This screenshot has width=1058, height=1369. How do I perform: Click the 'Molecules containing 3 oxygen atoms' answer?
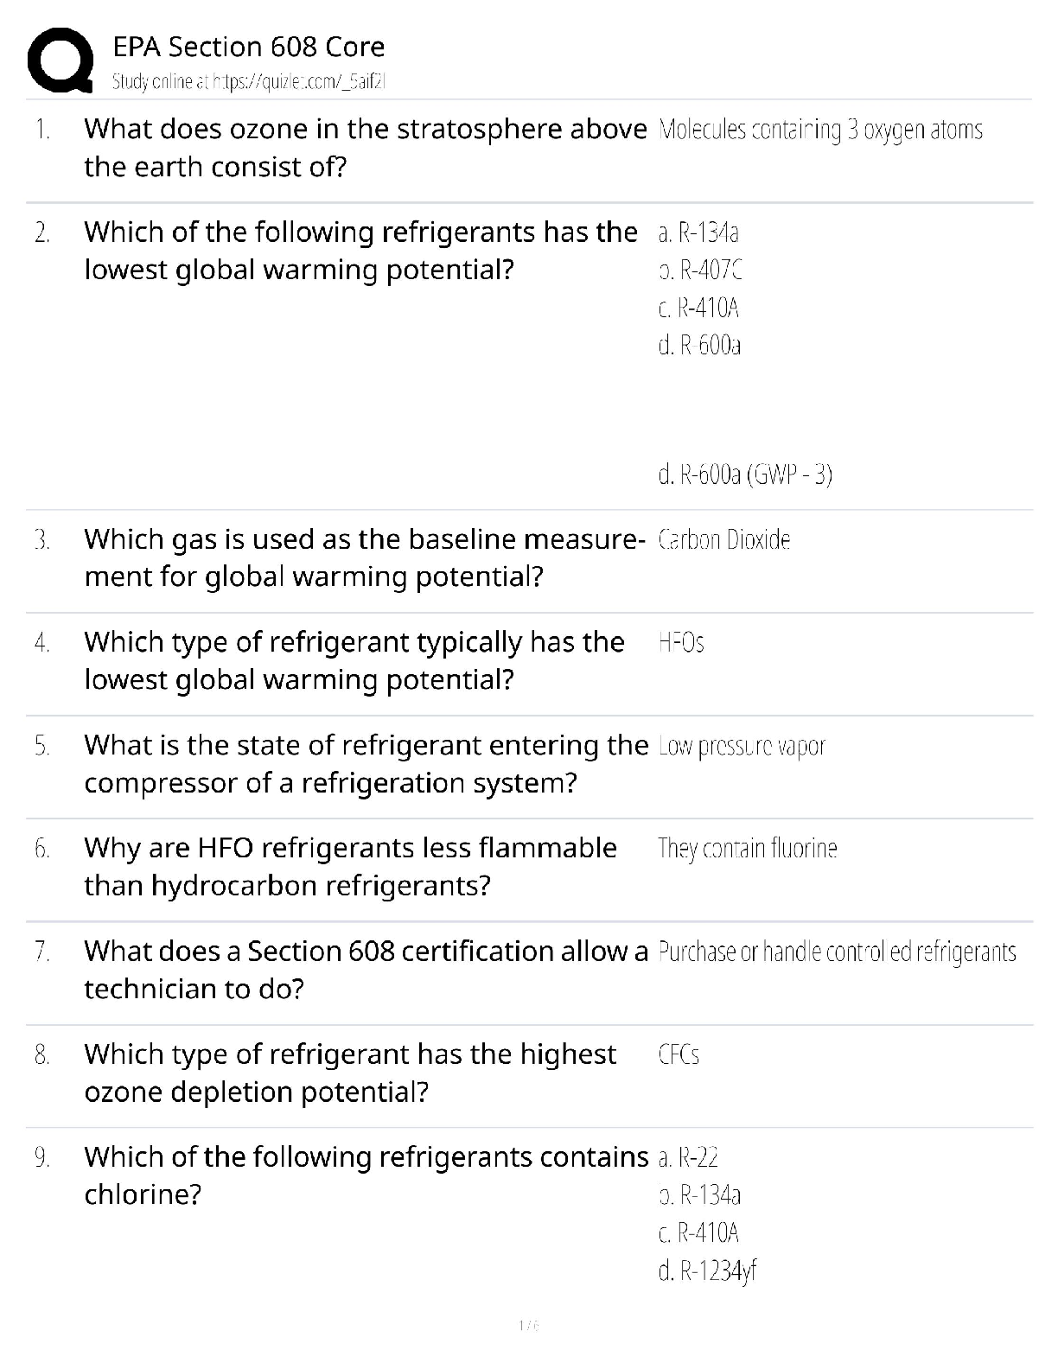click(x=820, y=130)
